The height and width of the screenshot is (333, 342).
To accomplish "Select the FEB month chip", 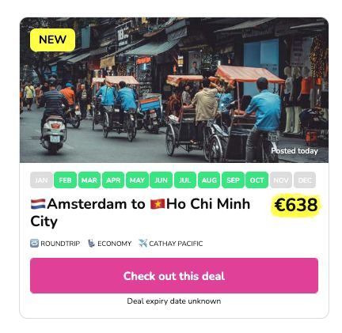I will click(65, 180).
